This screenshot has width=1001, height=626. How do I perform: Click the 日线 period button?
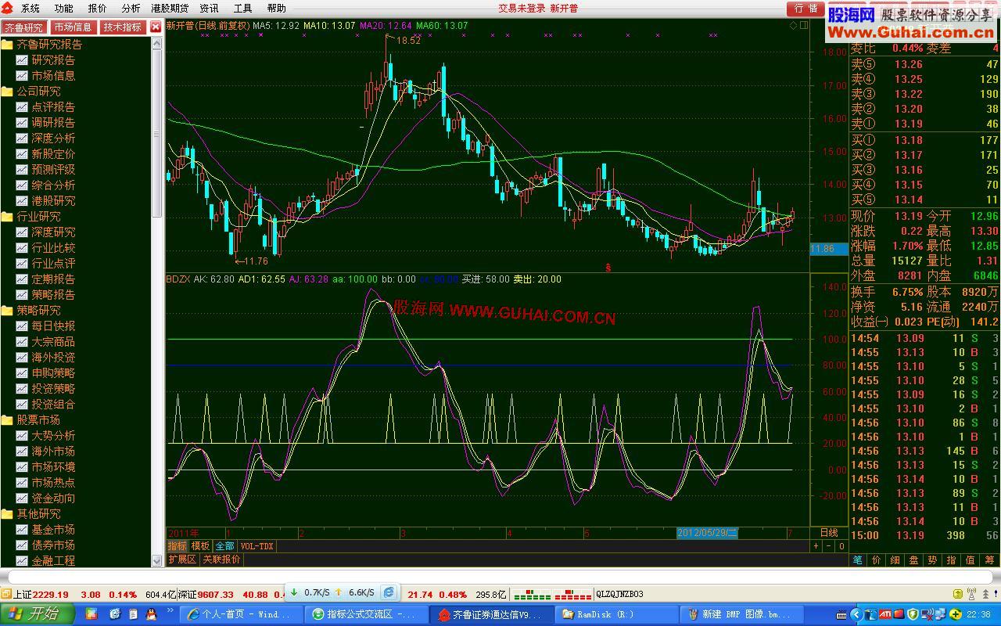[x=828, y=533]
